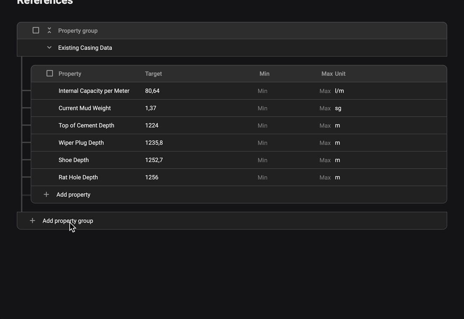Click the Unit column header
The width and height of the screenshot is (464, 319).
tap(340, 73)
